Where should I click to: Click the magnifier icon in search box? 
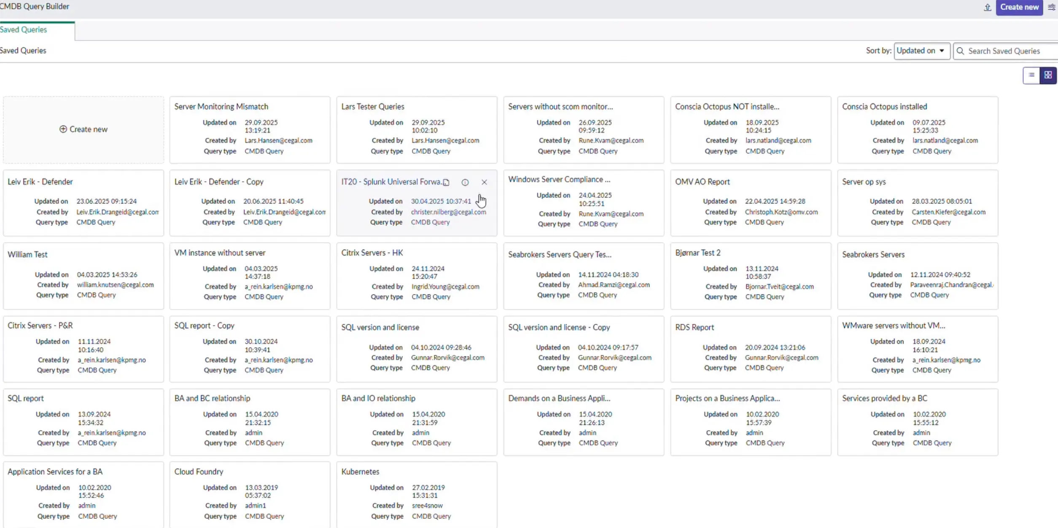pos(961,51)
